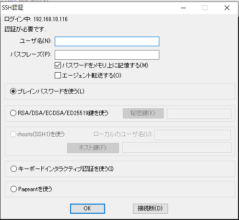
Task: Uncheck パスワードをメモリ上に記憶する checkbox
Action: click(x=58, y=65)
